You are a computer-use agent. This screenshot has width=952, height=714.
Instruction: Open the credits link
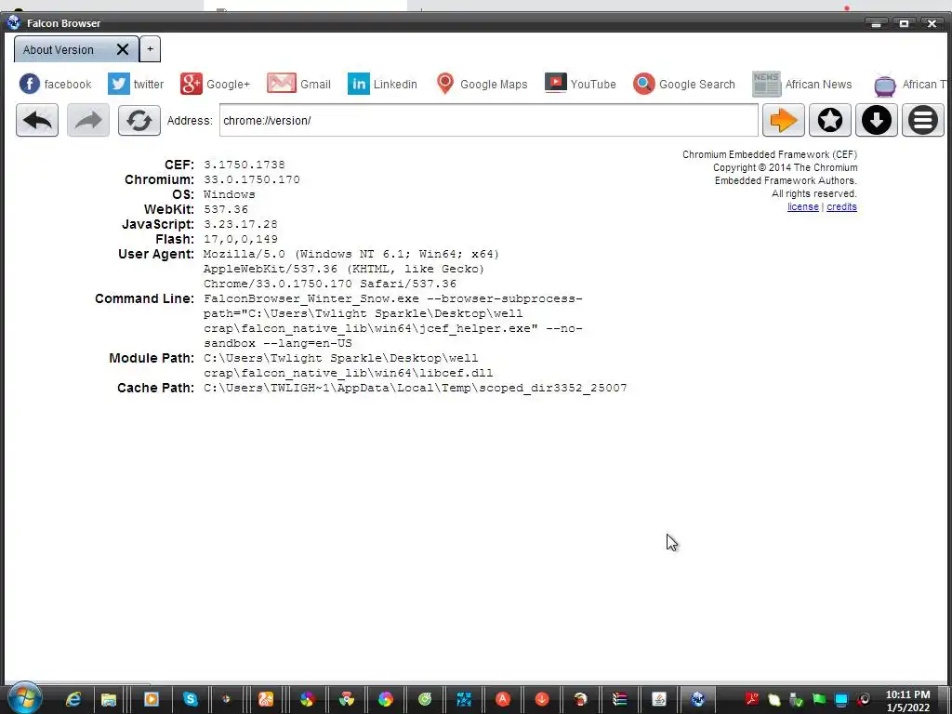click(841, 206)
